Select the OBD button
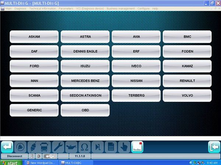The image size is (221, 165). [x=85, y=110]
